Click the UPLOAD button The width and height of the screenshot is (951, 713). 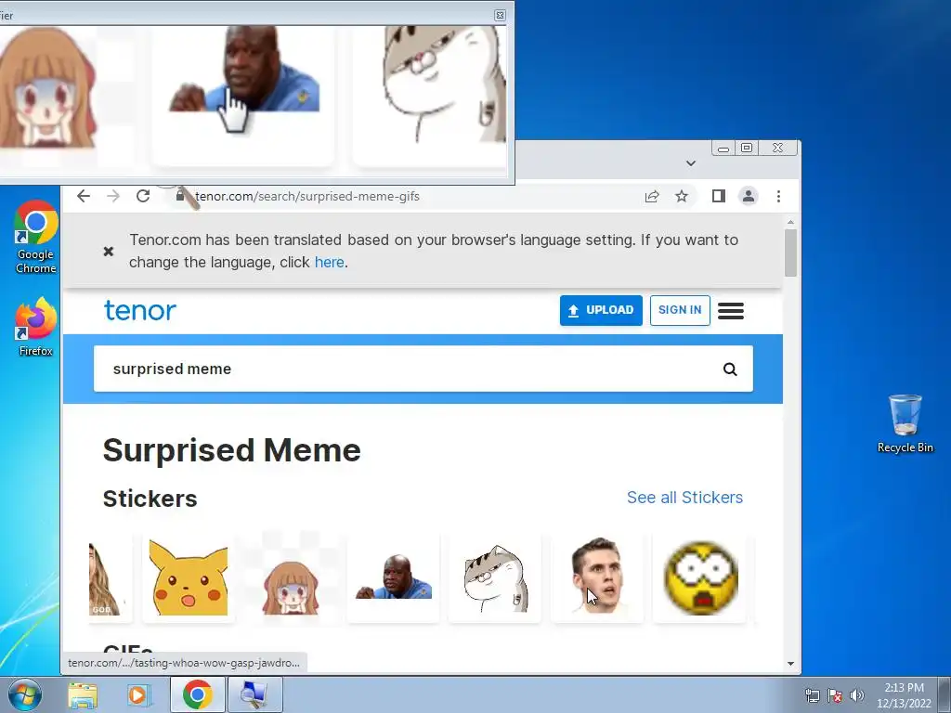coord(601,310)
